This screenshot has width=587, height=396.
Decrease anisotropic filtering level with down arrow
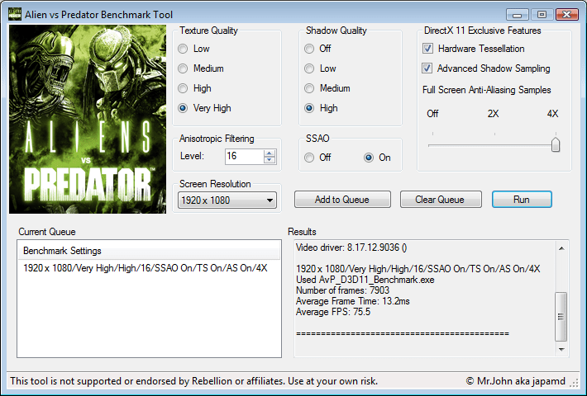(270, 159)
